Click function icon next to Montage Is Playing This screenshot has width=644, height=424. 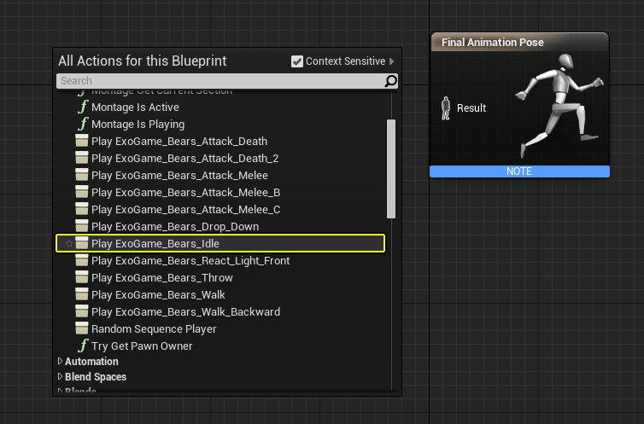pos(83,125)
